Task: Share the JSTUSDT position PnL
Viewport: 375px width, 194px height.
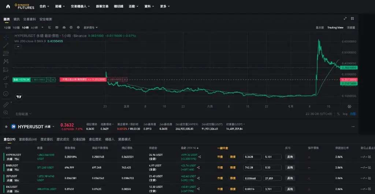Action: point(198,178)
